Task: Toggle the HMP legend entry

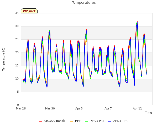Action: 76,121
